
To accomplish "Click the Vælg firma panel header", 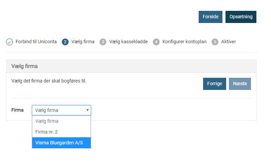I will pos(131,66).
